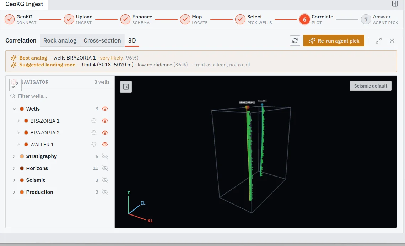Expand the Seismic group

click(14, 180)
